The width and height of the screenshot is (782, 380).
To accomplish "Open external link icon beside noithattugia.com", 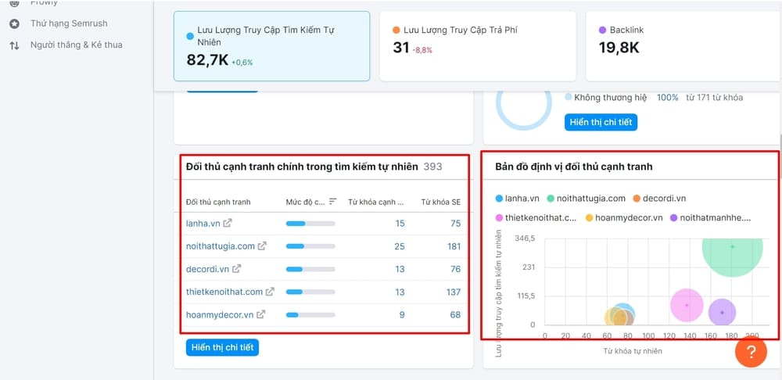I will pyautogui.click(x=262, y=246).
